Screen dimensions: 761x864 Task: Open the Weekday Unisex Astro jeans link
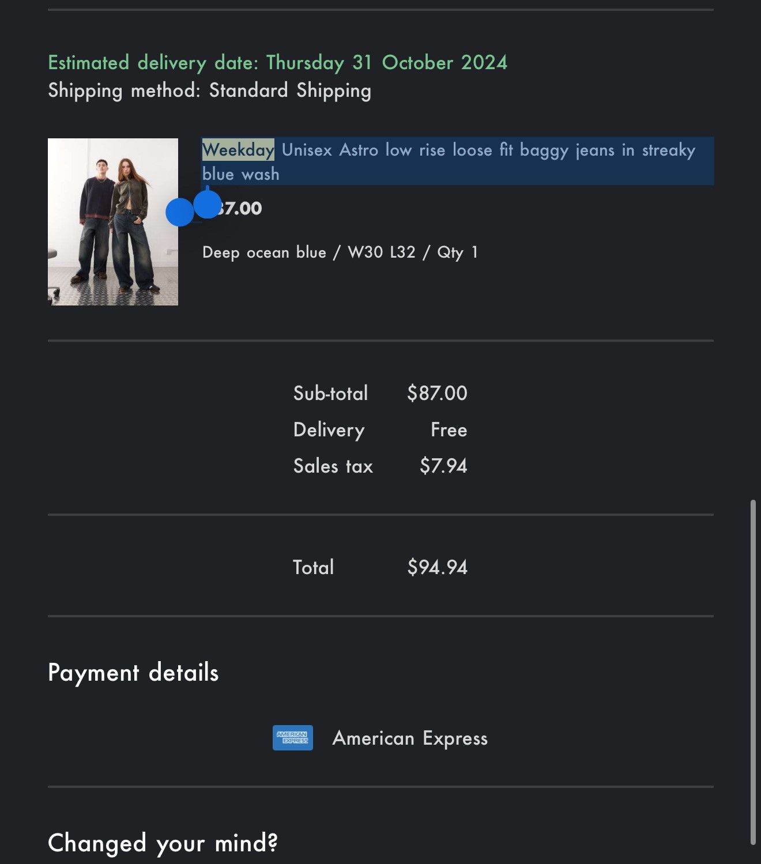pyautogui.click(x=449, y=161)
